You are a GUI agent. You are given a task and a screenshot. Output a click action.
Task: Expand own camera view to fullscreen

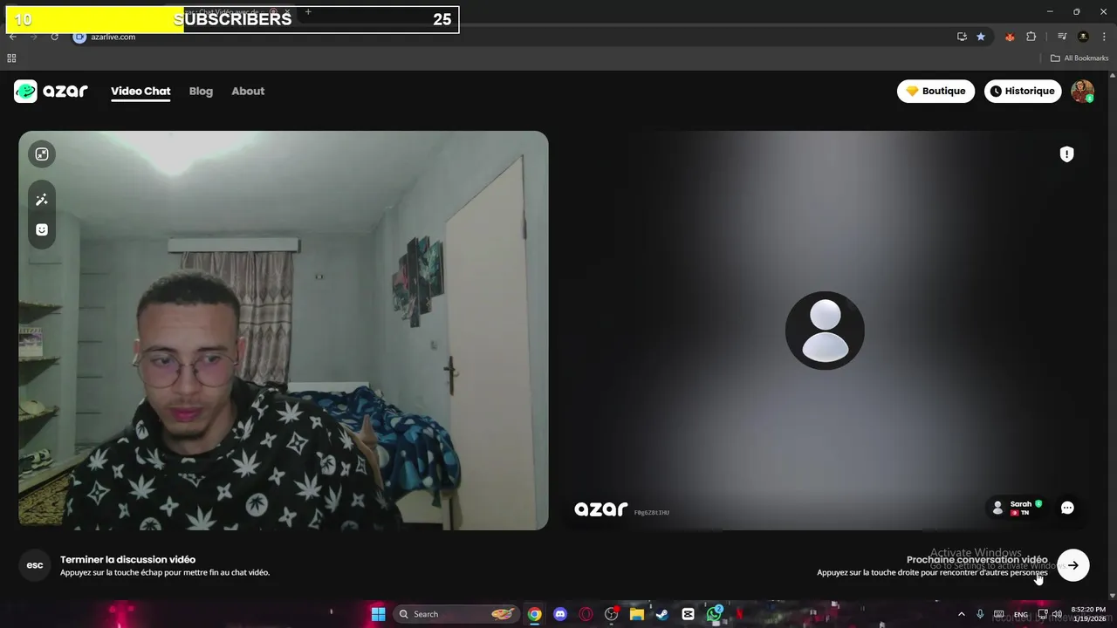click(42, 154)
